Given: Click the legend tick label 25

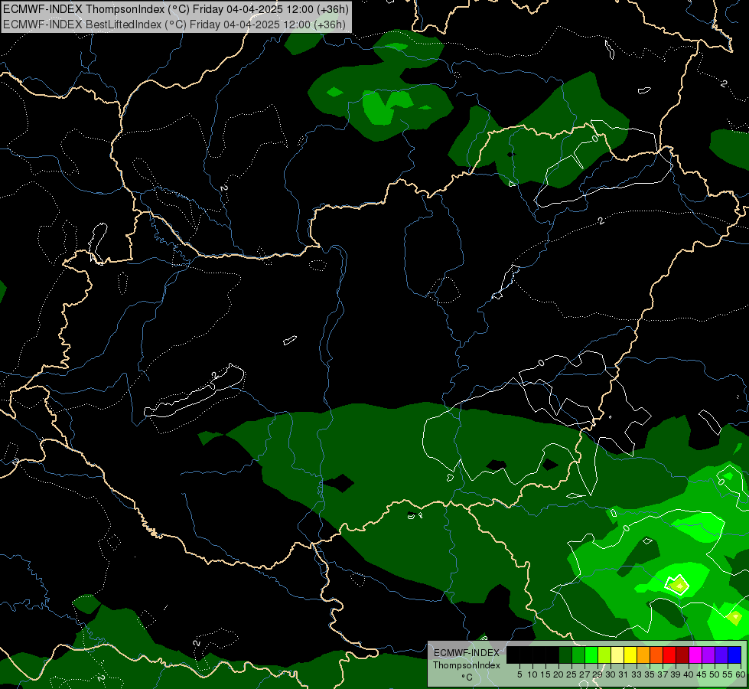Looking at the screenshot, I should pyautogui.click(x=572, y=674).
